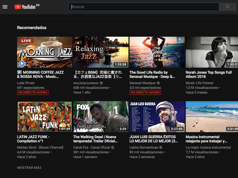Click EN DIRECTO AHORA badge under Sensual Musique

click(145, 93)
